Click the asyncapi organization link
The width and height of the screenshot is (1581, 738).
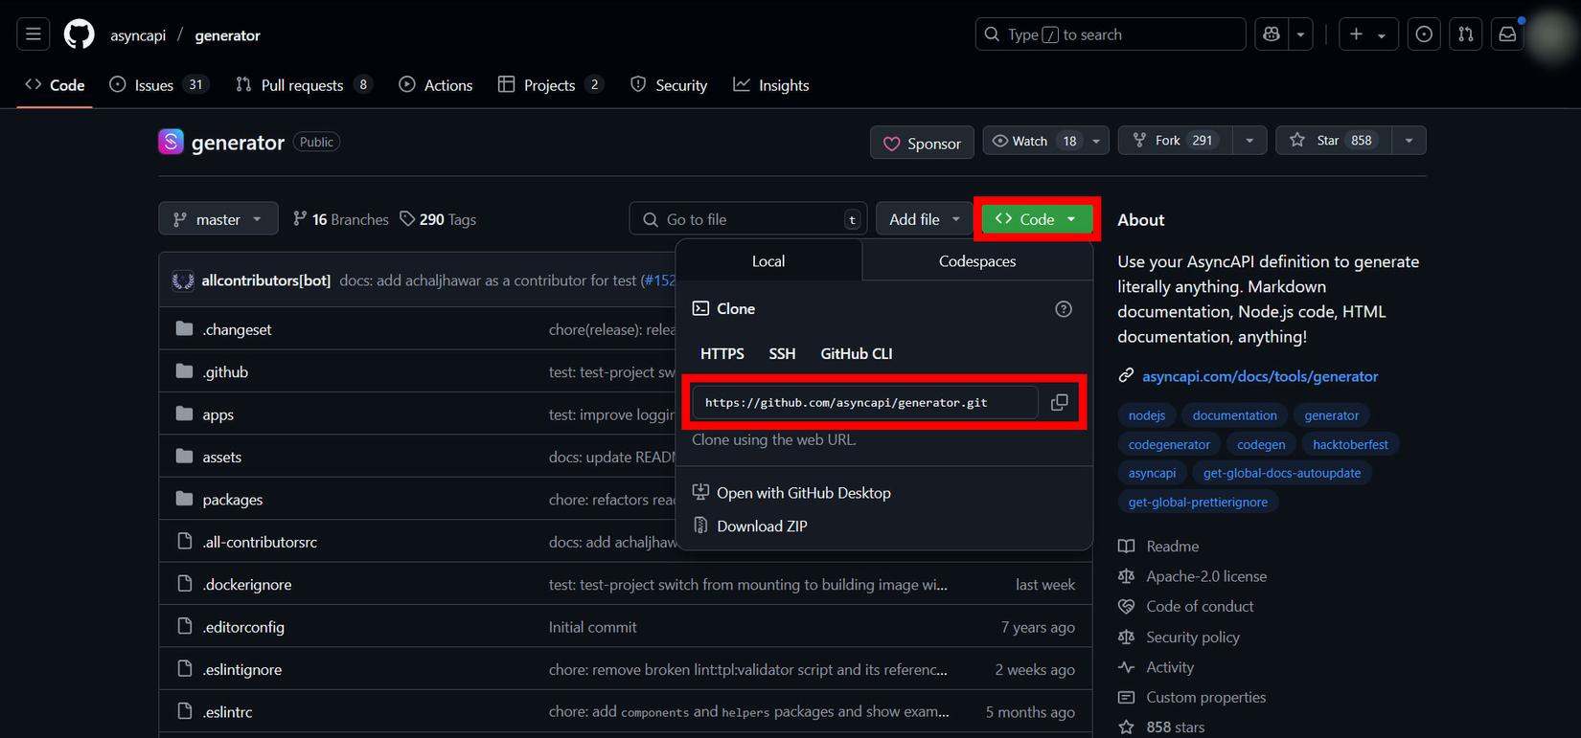[x=138, y=35]
